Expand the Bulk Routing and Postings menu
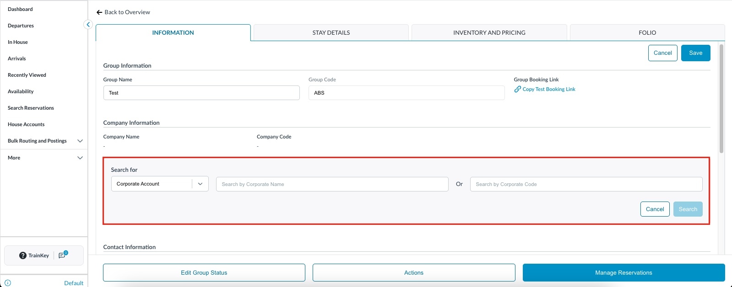This screenshot has width=732, height=287. click(80, 141)
